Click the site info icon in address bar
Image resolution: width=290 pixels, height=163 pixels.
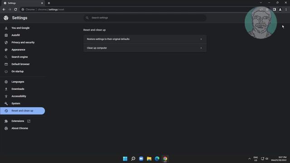(23, 10)
